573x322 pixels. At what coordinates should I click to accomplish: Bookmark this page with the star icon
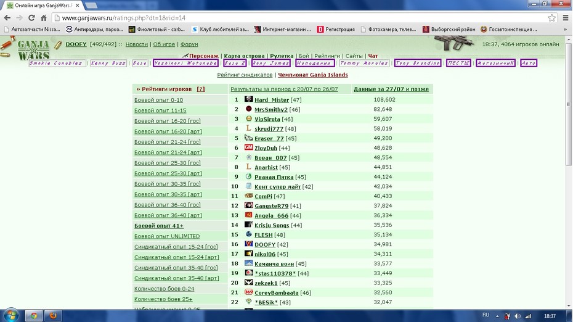click(552, 18)
